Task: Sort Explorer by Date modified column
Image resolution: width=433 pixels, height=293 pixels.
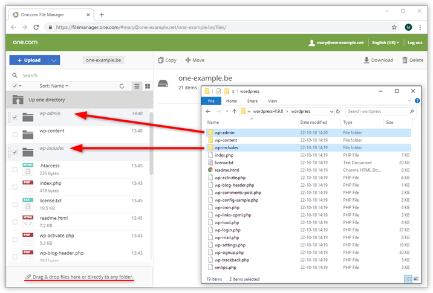Action: [314, 122]
